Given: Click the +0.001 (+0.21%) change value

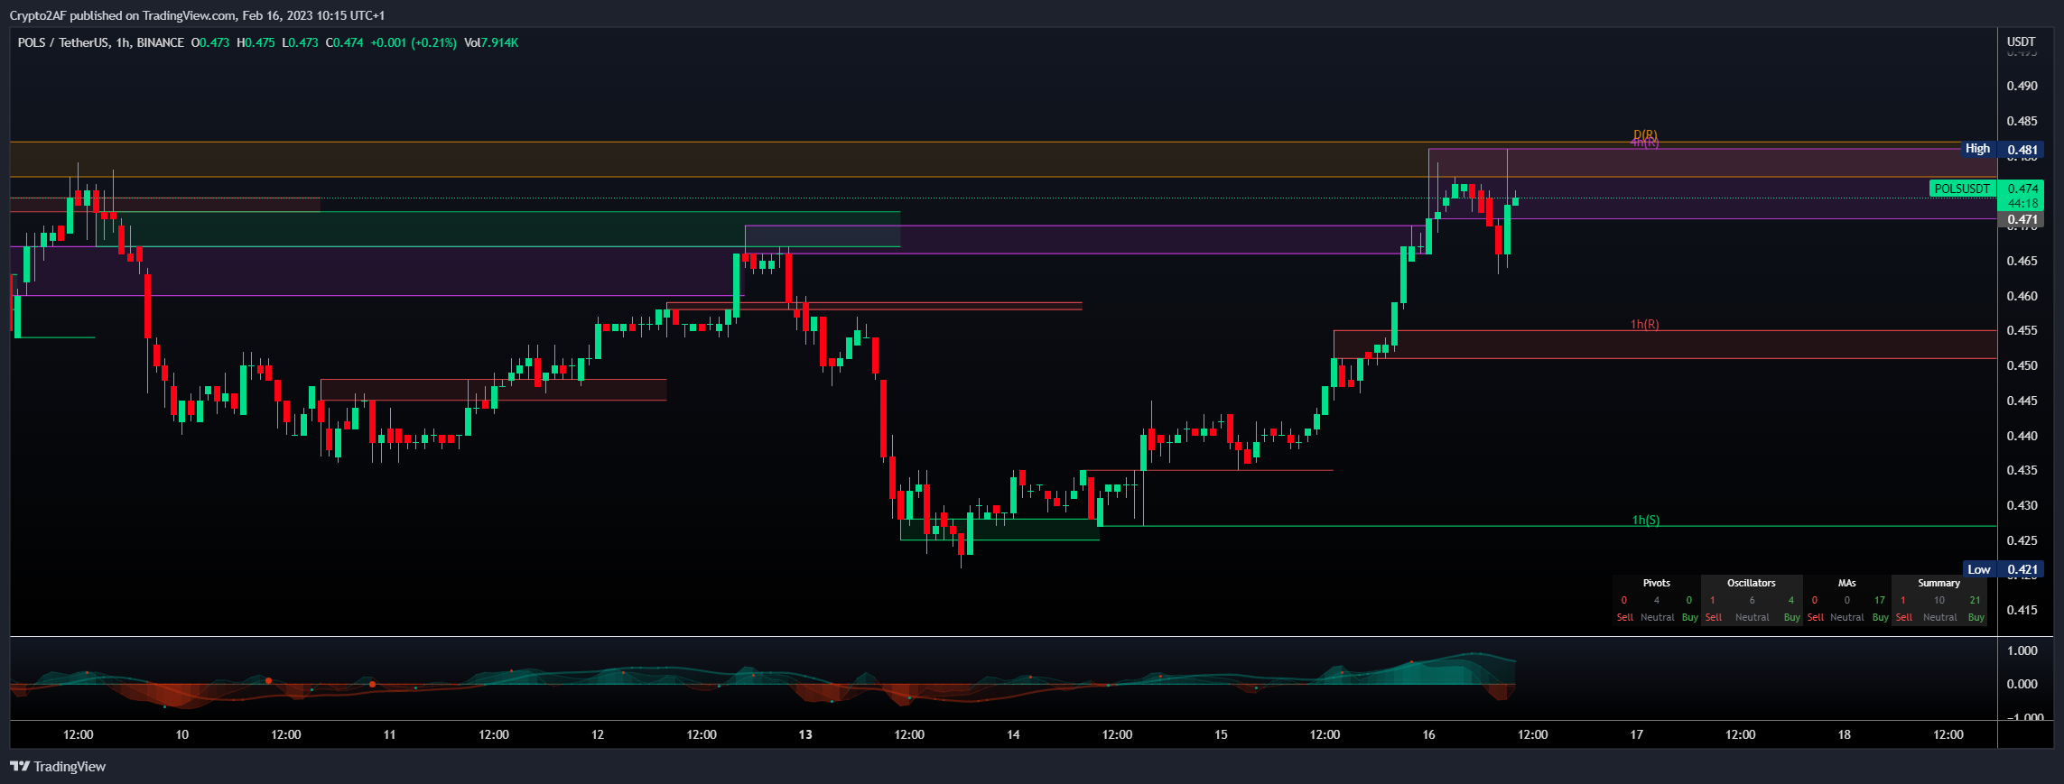Looking at the screenshot, I should pos(414,42).
